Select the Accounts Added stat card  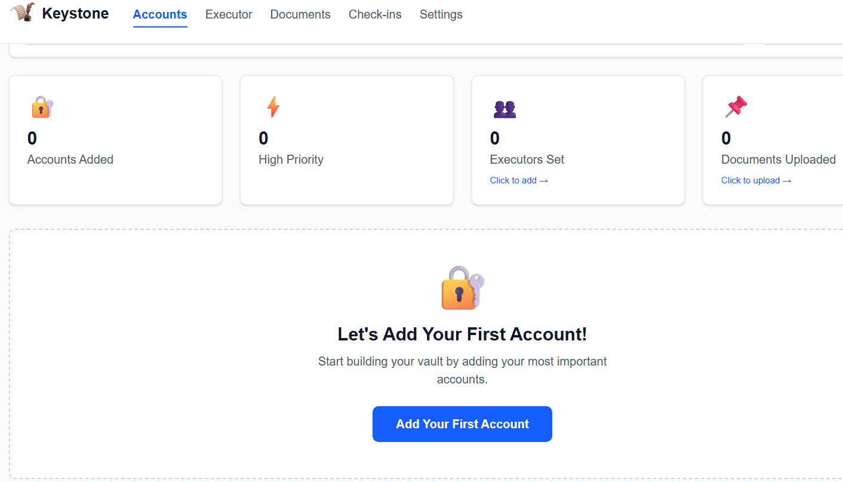[115, 140]
